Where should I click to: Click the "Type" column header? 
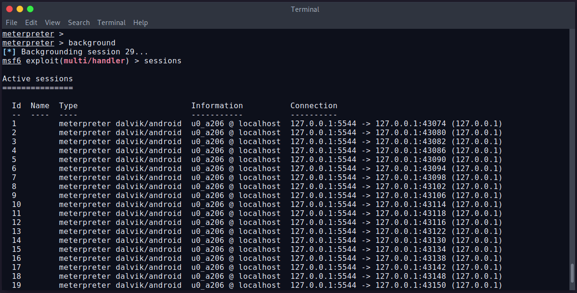coord(68,106)
